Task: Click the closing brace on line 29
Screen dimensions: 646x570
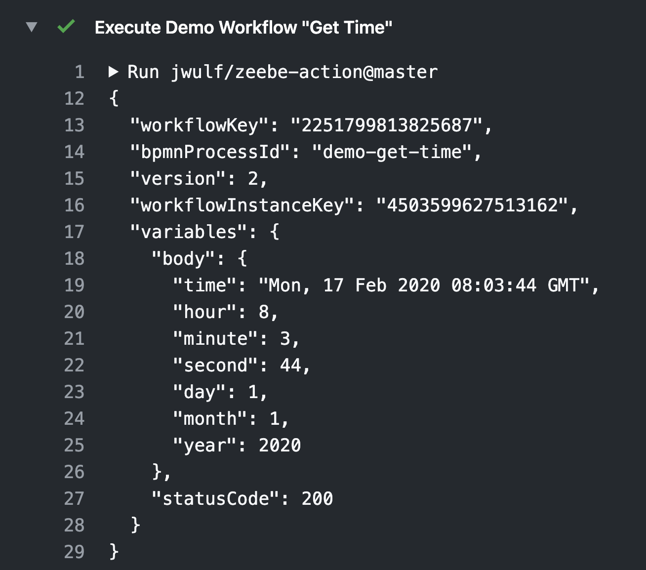Action: tap(114, 551)
